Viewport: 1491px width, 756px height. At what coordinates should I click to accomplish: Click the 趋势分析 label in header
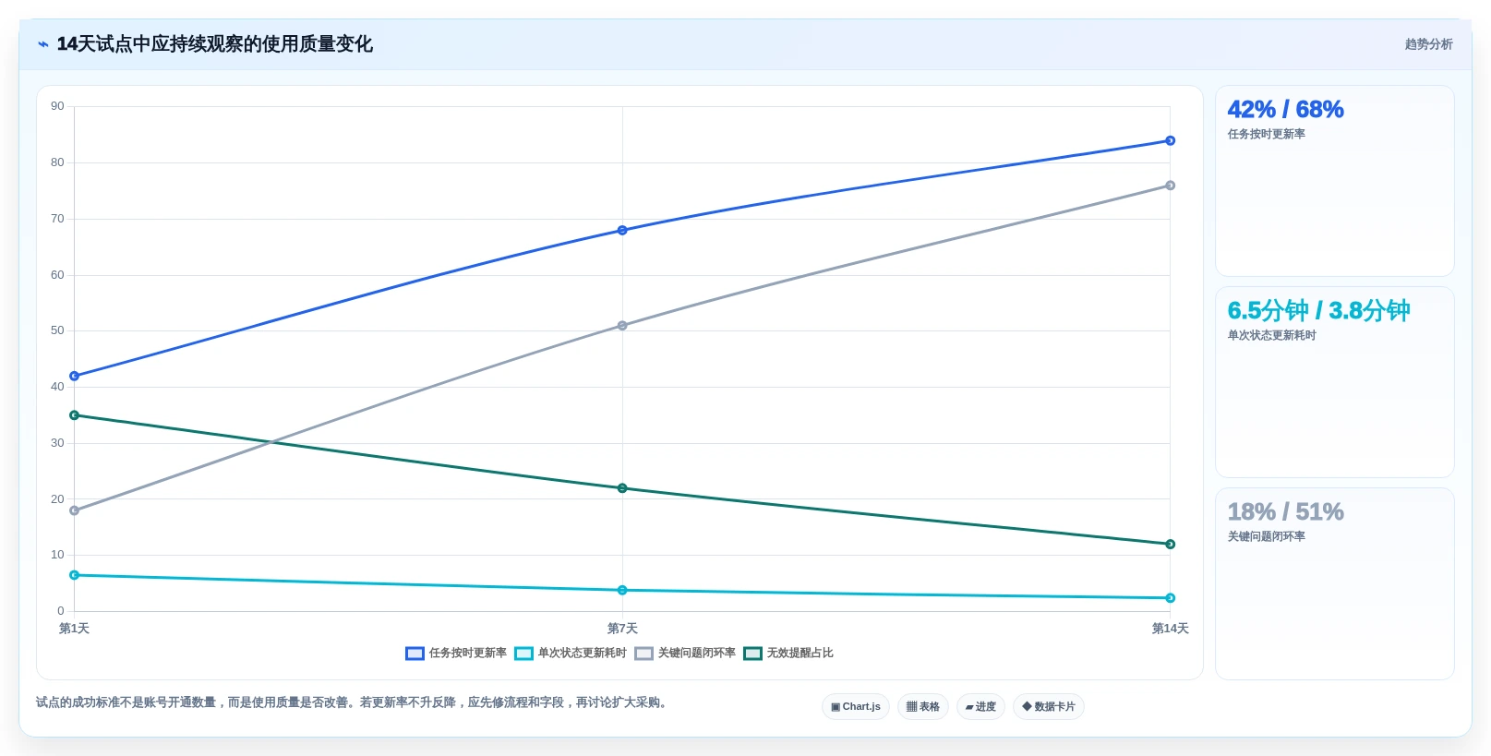click(x=1428, y=44)
